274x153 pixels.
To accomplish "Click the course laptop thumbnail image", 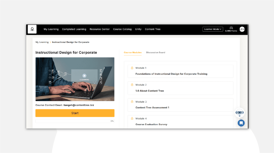I will click(75, 79).
